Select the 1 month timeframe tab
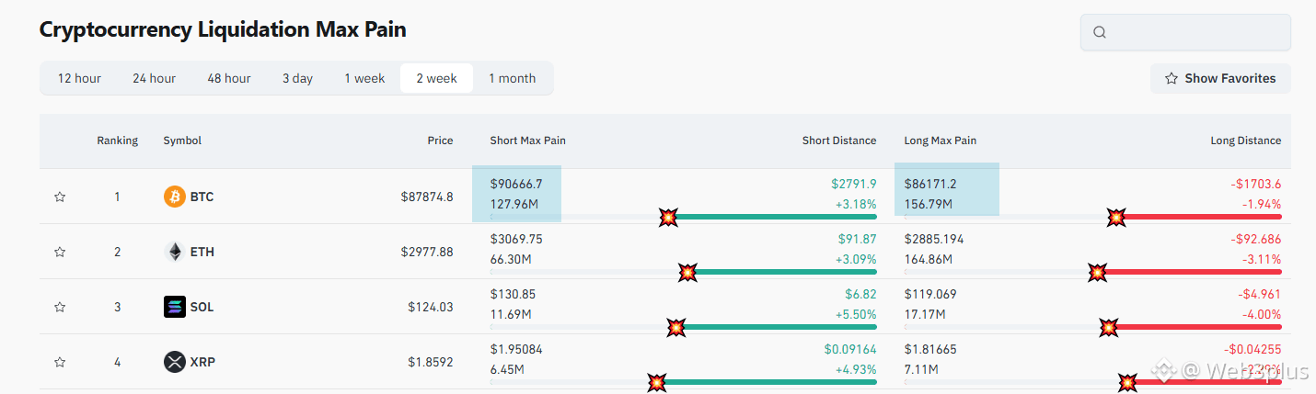 512,78
